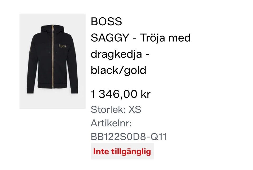The image size is (253, 170).
Task: Click the gold BOSS logo on hoodie chest
Action: [62, 46]
